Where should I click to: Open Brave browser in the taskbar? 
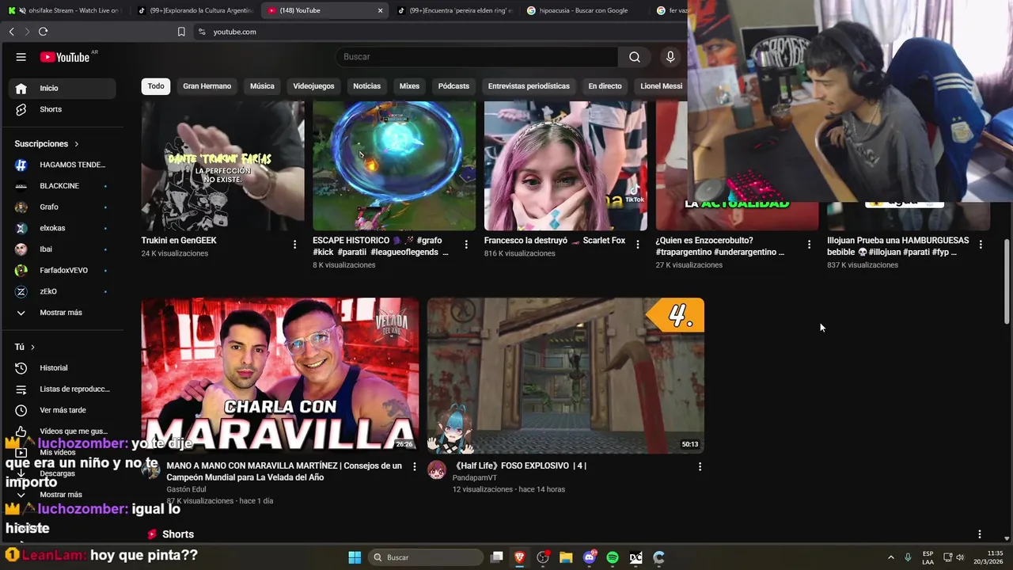tap(519, 557)
